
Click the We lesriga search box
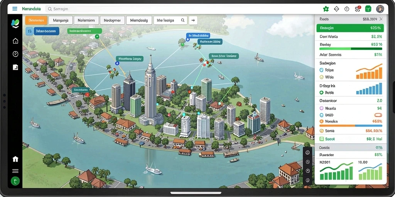[170, 20]
